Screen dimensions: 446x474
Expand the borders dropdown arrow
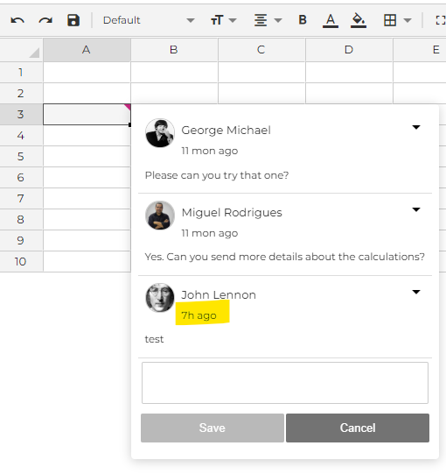point(408,20)
